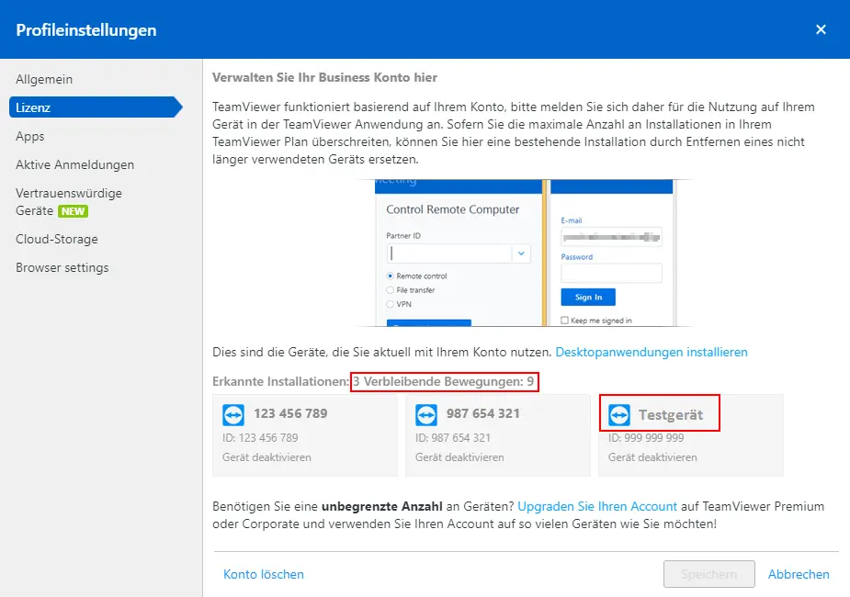Image resolution: width=850 pixels, height=597 pixels.
Task: Click the TeamViewer sign-in illustration image
Action: point(525,253)
